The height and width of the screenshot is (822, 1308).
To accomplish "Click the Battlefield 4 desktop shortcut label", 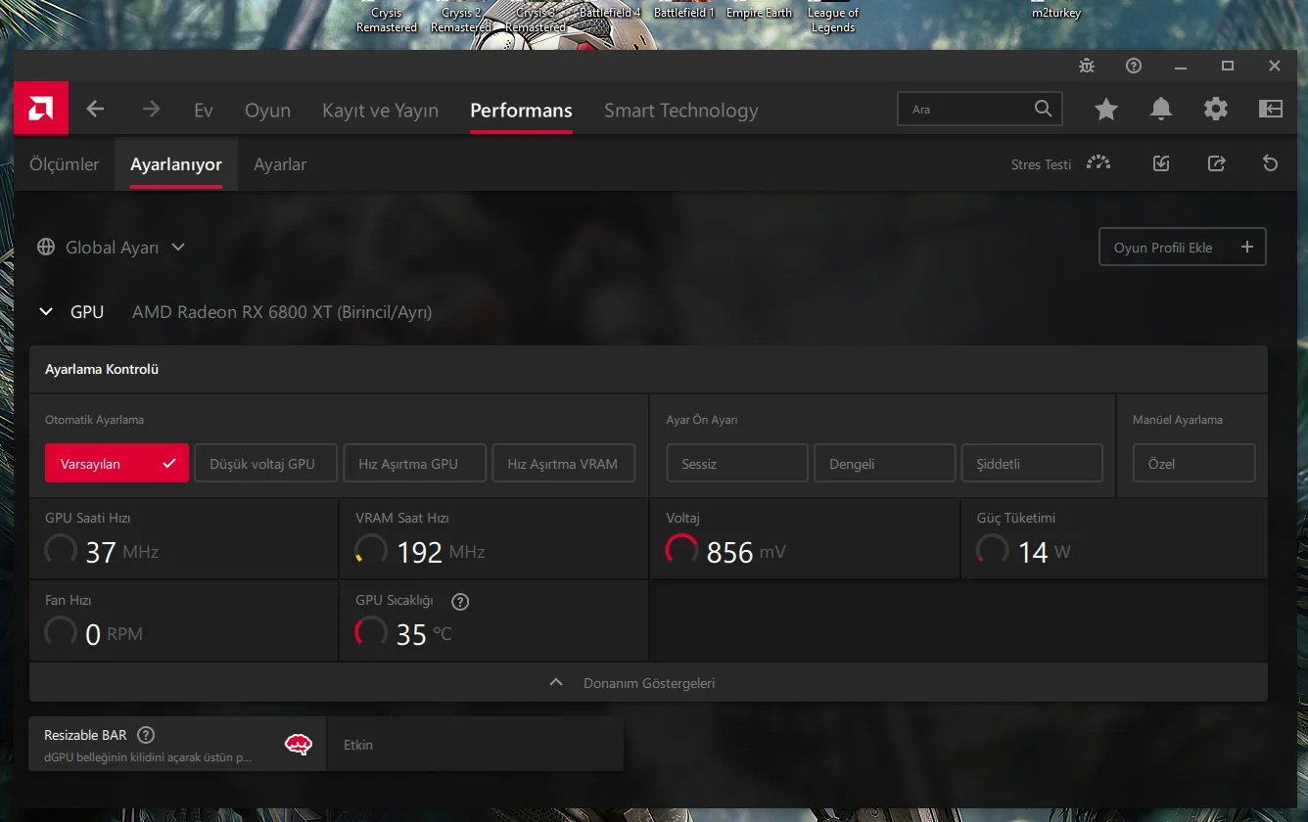I will coord(611,14).
